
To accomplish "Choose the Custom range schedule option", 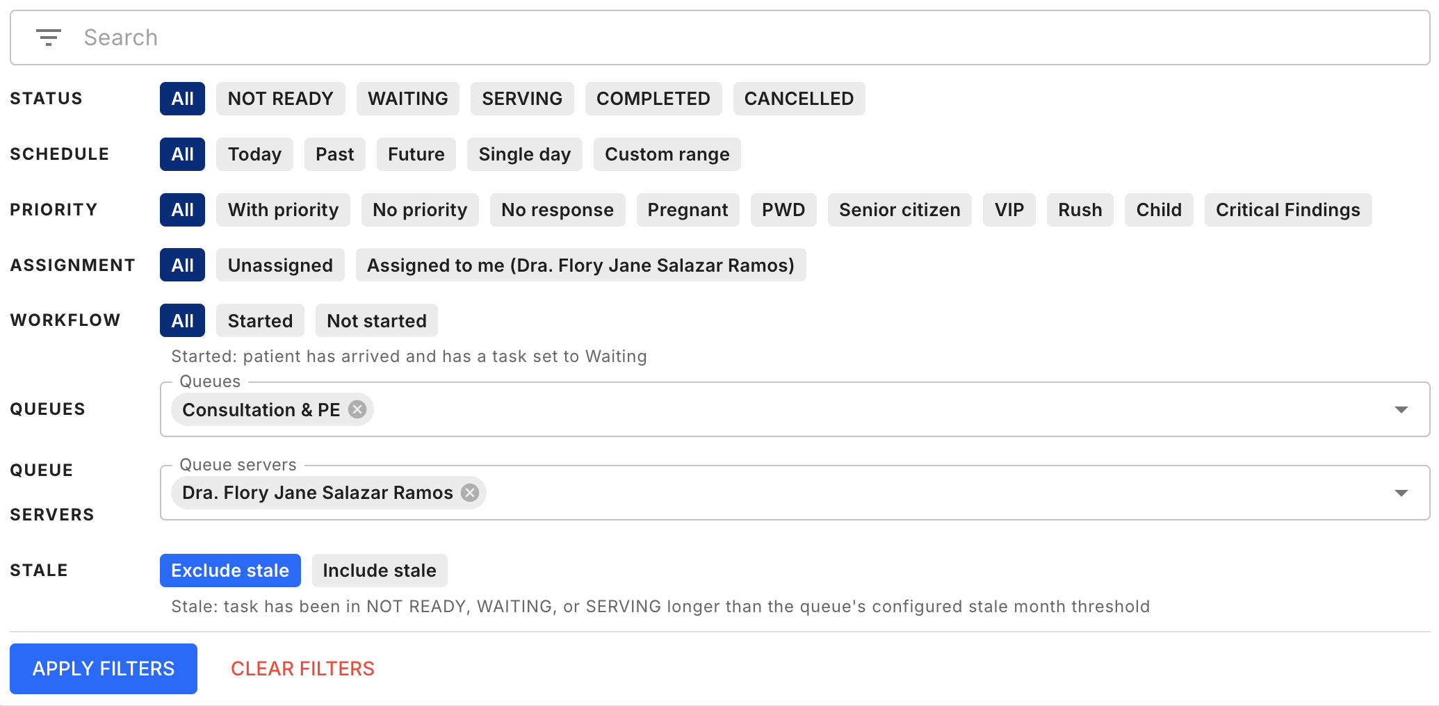I will (x=667, y=154).
